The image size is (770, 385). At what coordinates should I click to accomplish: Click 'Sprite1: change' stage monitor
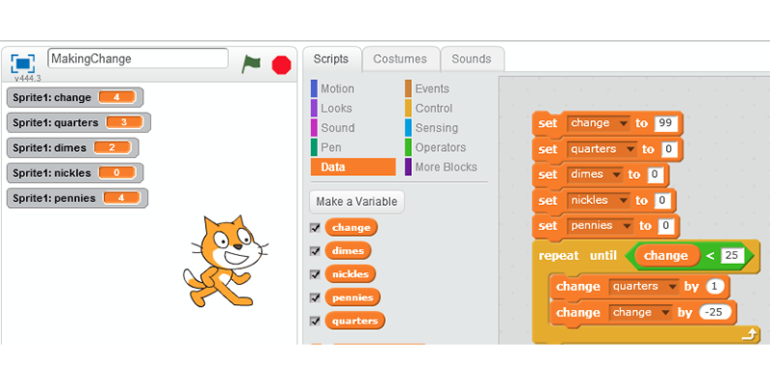pos(75,97)
